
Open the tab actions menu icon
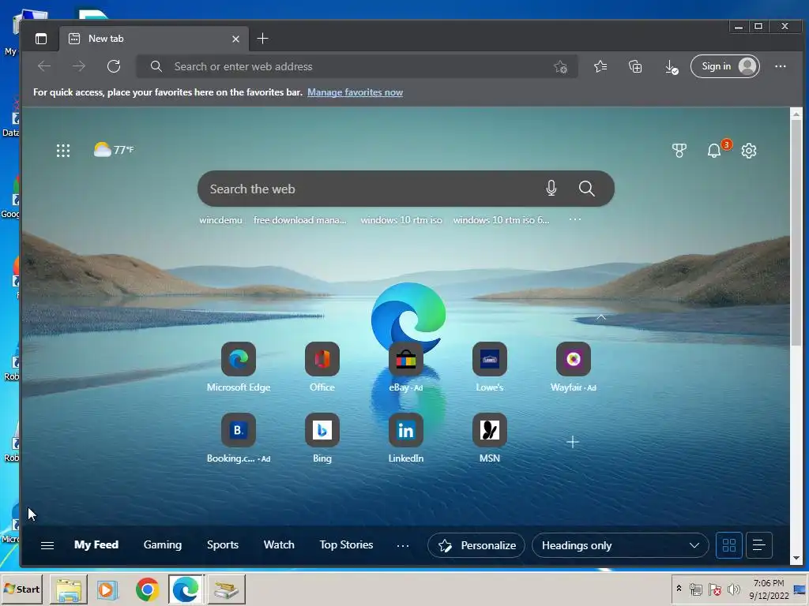point(41,39)
